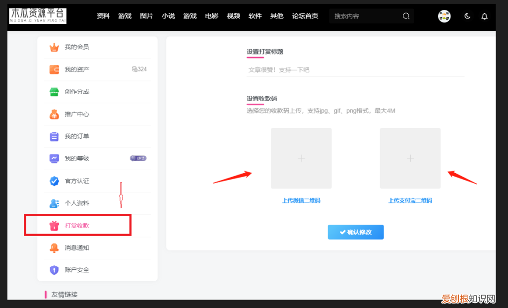Select the crown icon beside 我的会员

click(x=54, y=47)
